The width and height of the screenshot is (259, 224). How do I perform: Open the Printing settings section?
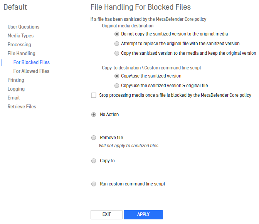(x=16, y=80)
